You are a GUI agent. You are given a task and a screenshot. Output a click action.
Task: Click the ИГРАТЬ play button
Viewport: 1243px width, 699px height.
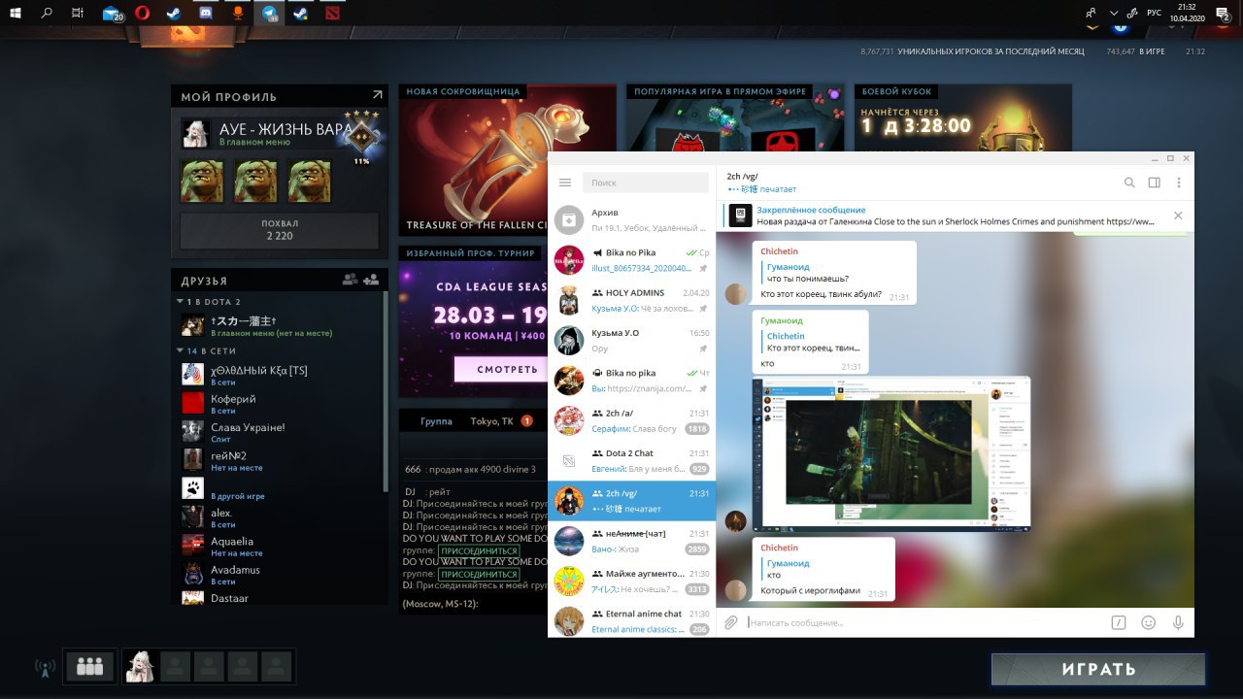(x=1098, y=669)
